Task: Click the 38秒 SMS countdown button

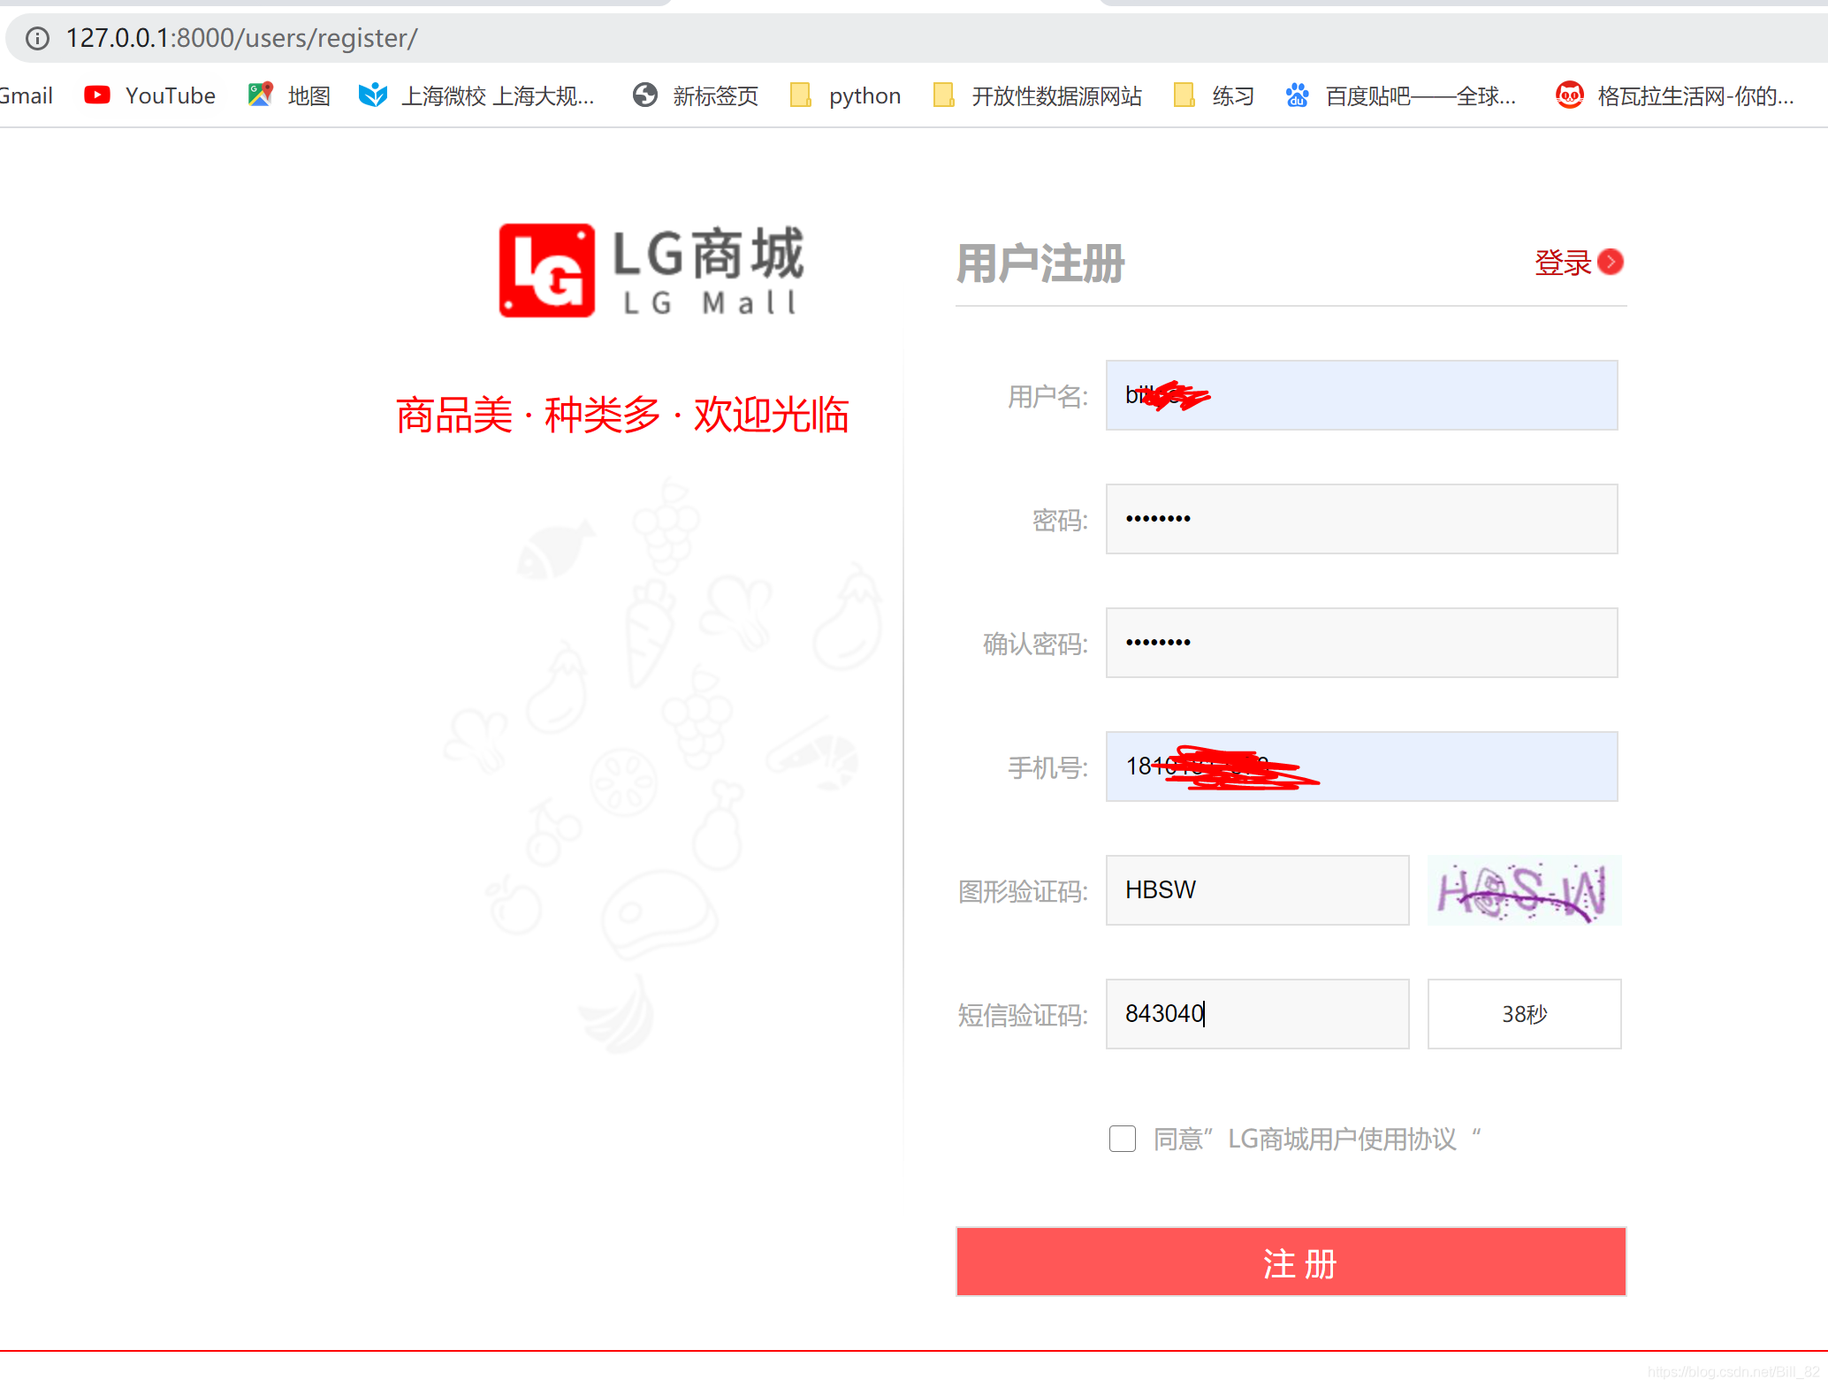Action: [x=1524, y=1014]
